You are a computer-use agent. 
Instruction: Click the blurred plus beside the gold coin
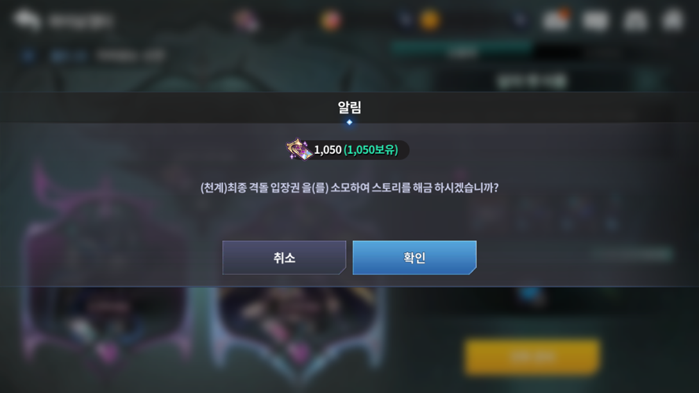pos(405,20)
